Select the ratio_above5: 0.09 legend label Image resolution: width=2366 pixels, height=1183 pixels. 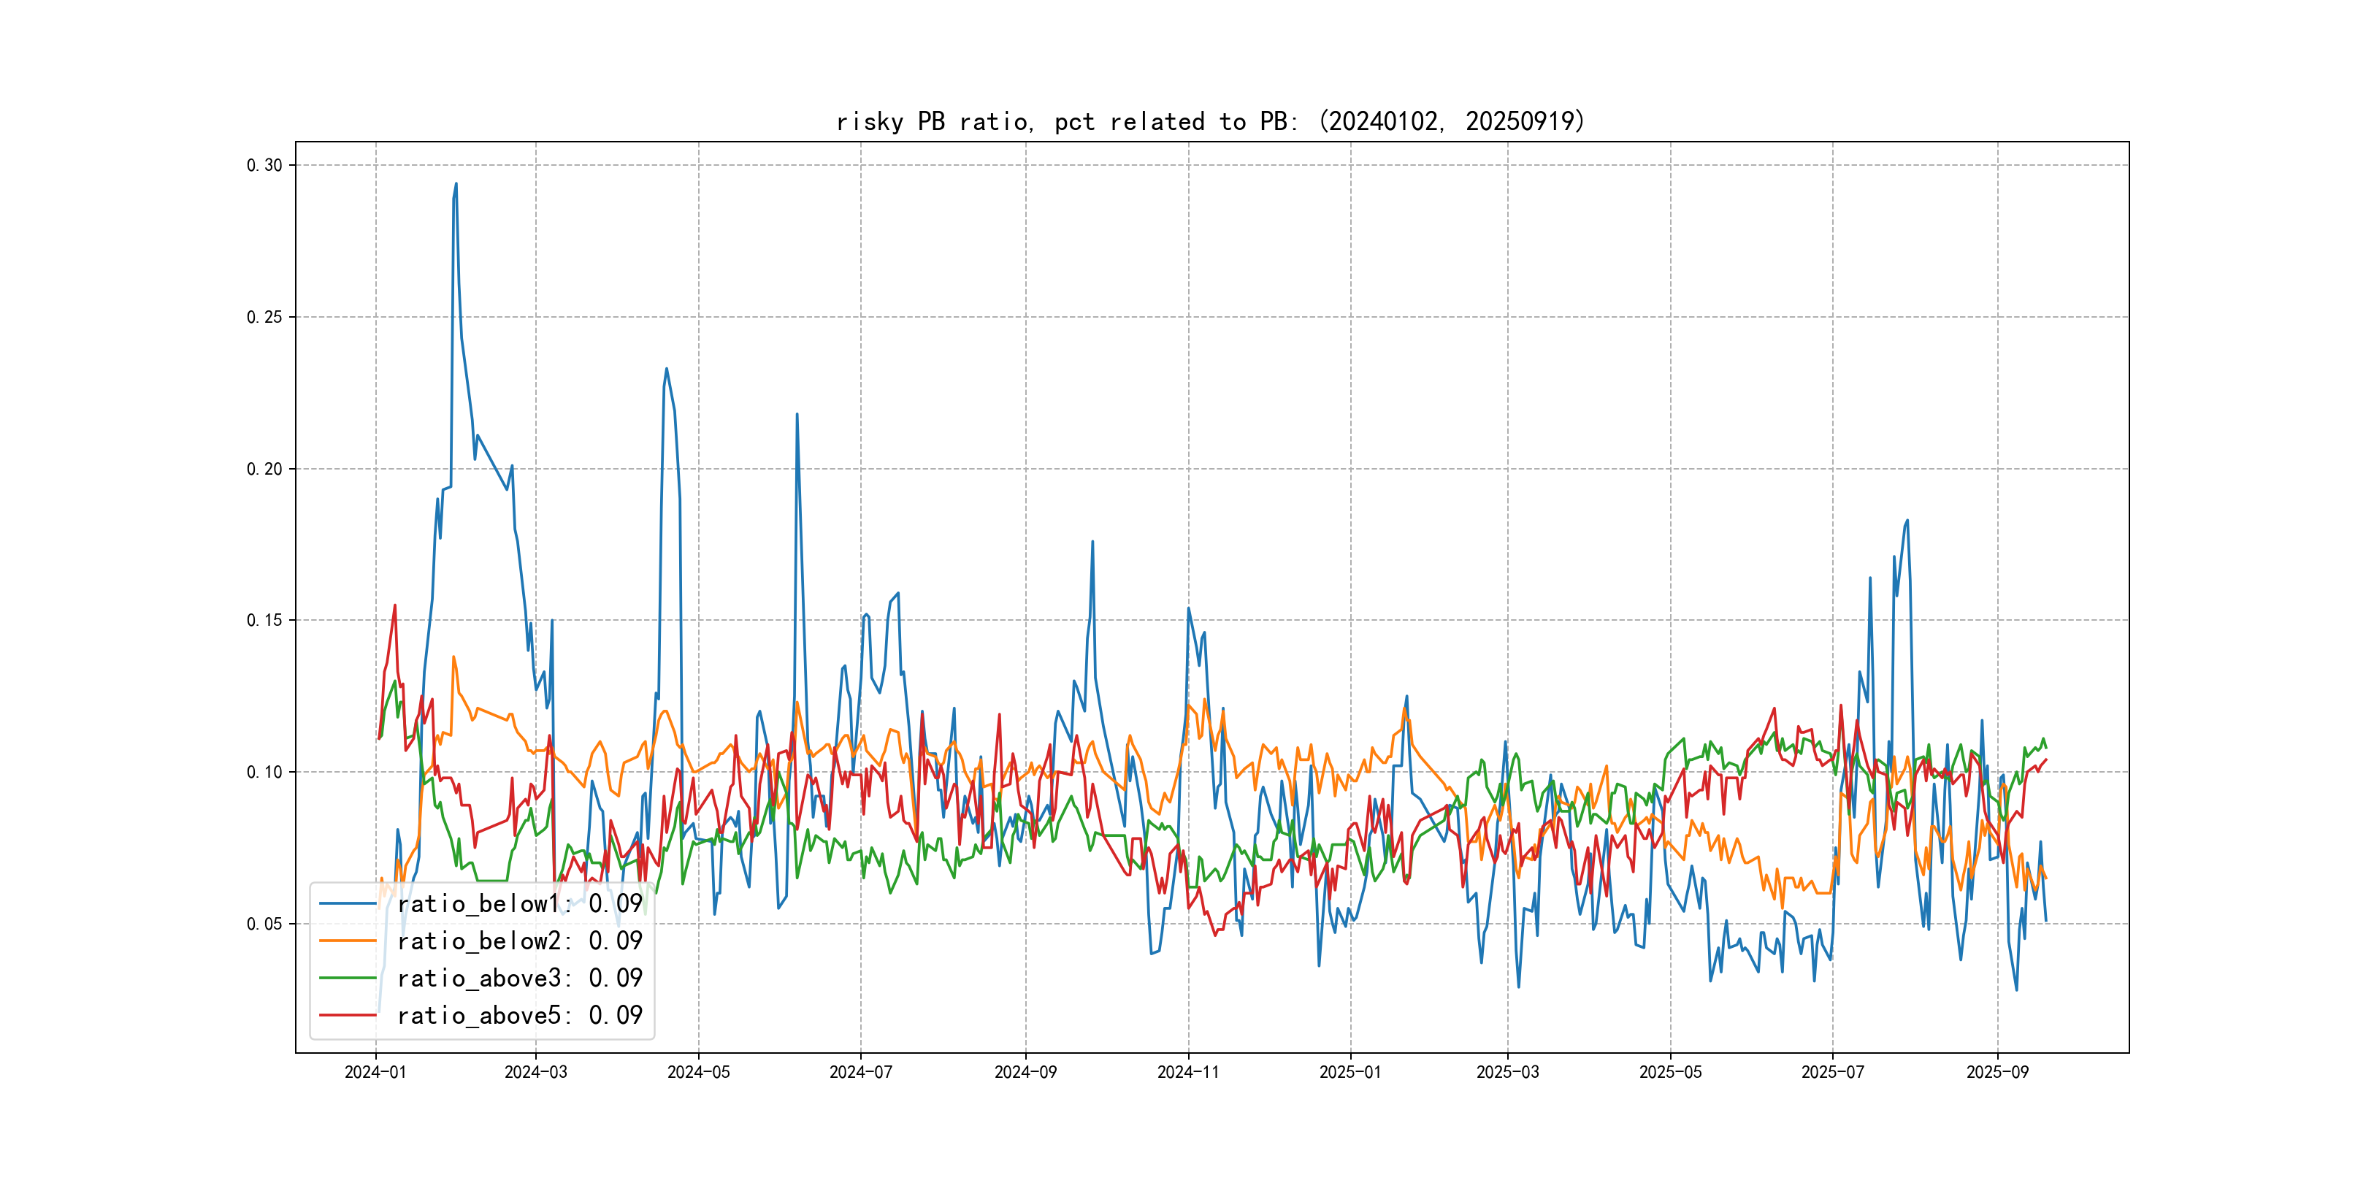point(519,1015)
